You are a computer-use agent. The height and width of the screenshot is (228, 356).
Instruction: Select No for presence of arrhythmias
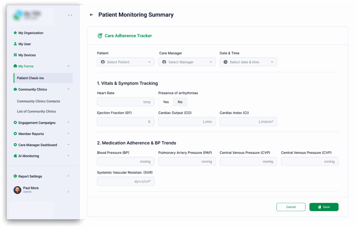180,102
